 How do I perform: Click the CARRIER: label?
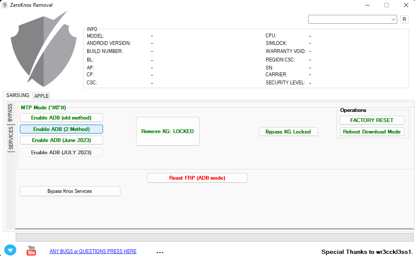[x=276, y=75]
